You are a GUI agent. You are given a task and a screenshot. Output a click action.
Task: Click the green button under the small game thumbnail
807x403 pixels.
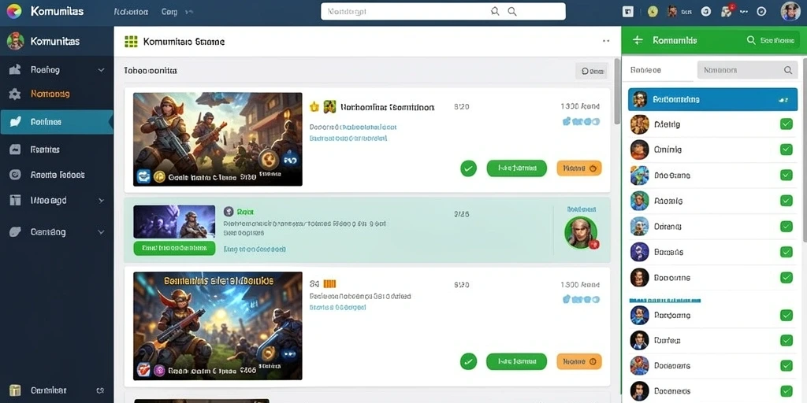[174, 248]
